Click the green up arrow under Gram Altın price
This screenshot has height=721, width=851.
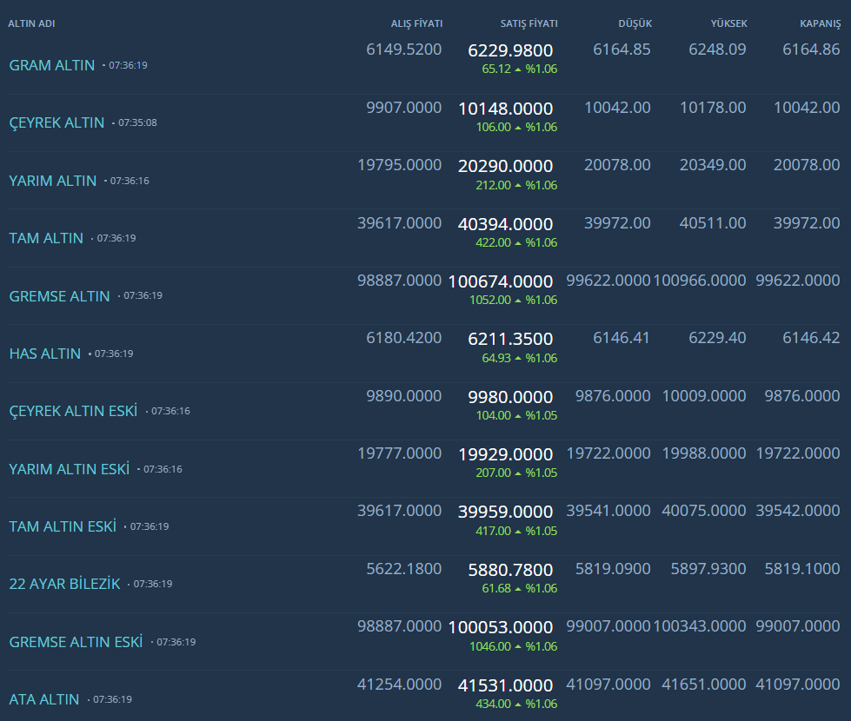[518, 69]
